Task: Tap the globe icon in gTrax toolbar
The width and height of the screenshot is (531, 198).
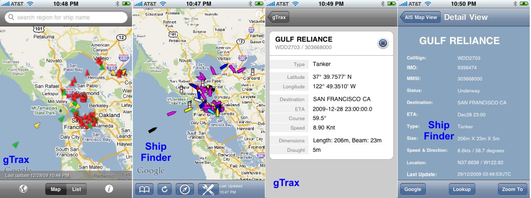Action: tap(24, 189)
